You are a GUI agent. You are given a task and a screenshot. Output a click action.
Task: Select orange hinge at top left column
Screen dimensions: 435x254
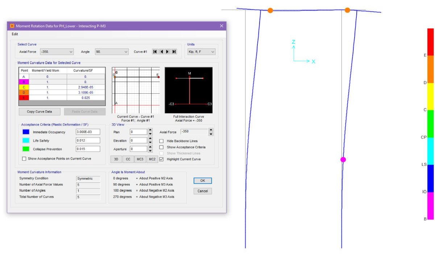[x=270, y=11]
